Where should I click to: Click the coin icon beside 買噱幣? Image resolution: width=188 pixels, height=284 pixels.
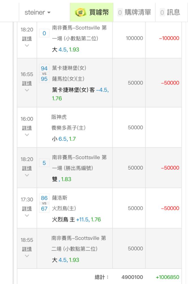80,12
